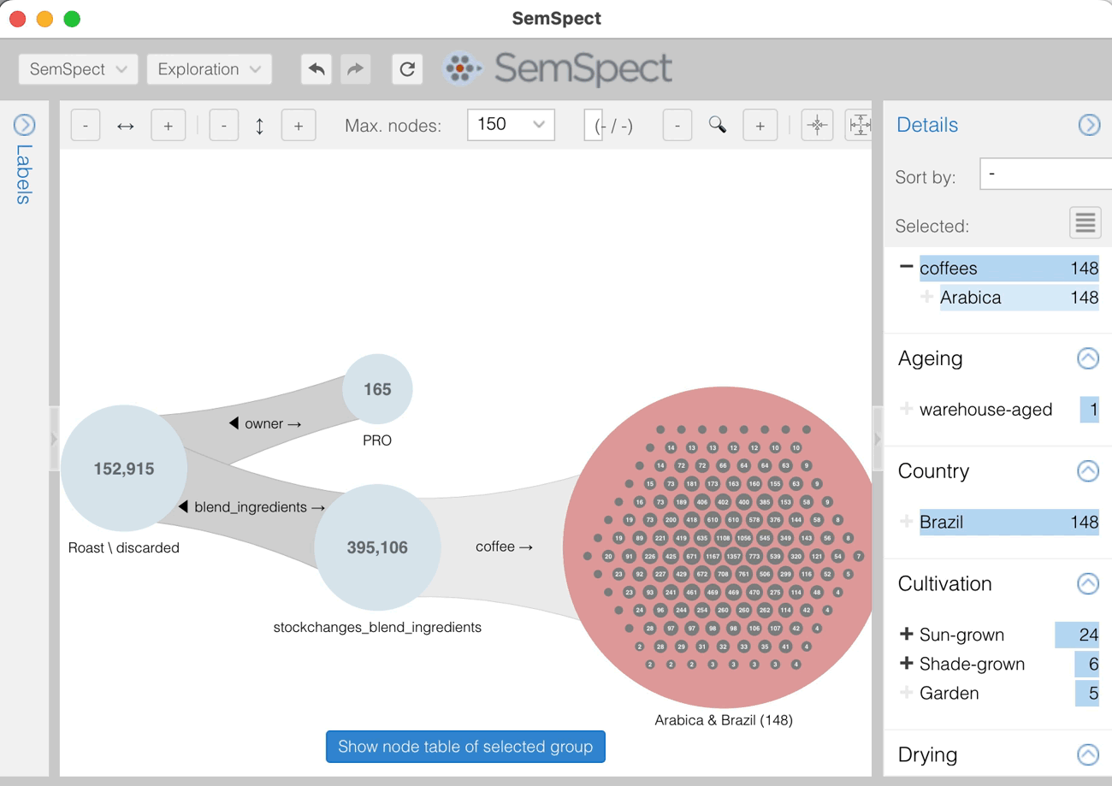The width and height of the screenshot is (1112, 786).
Task: Click the small node labeled 1167
Action: 713,556
